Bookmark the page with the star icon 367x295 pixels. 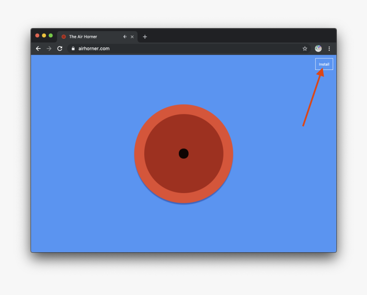(305, 49)
